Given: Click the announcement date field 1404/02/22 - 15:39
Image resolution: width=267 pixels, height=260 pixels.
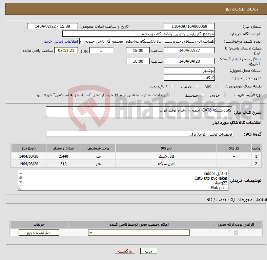Looking at the screenshot, I should click(53, 26).
